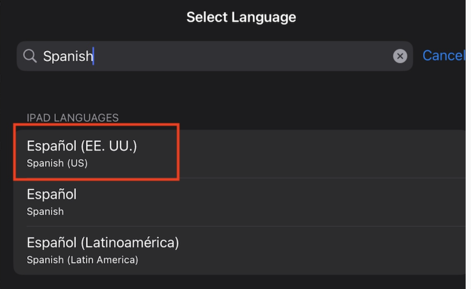Click the red highlight box border
Screen dimensions: 471x289
[x=178, y=152]
